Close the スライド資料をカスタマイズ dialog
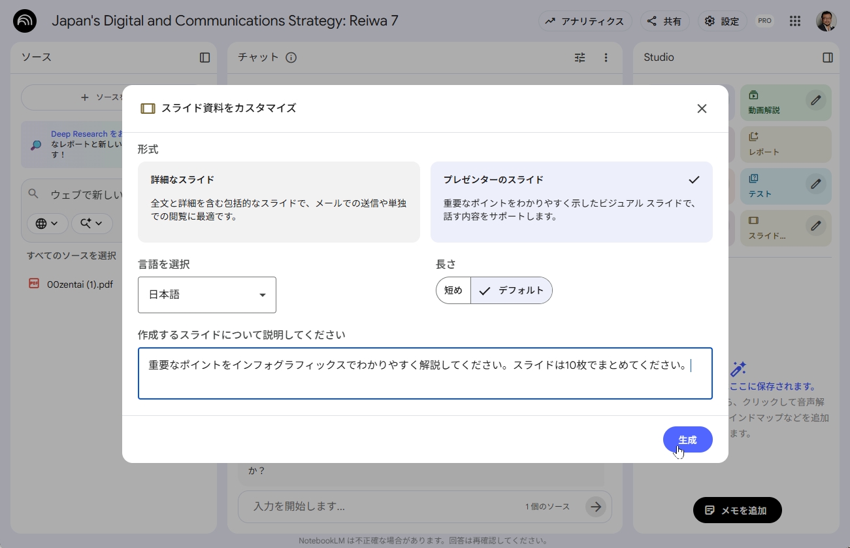 pyautogui.click(x=702, y=109)
